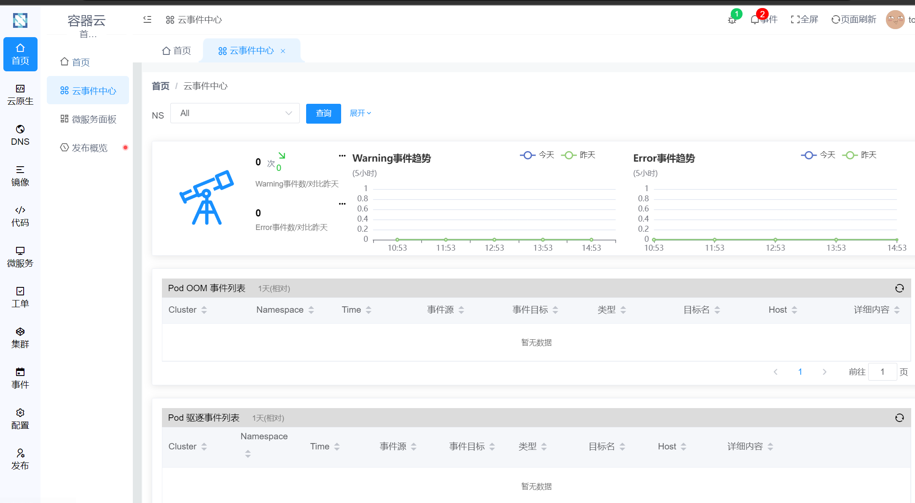Image resolution: width=915 pixels, height=503 pixels.
Task: Open the 事件 sidebar section
Action: tap(20, 378)
